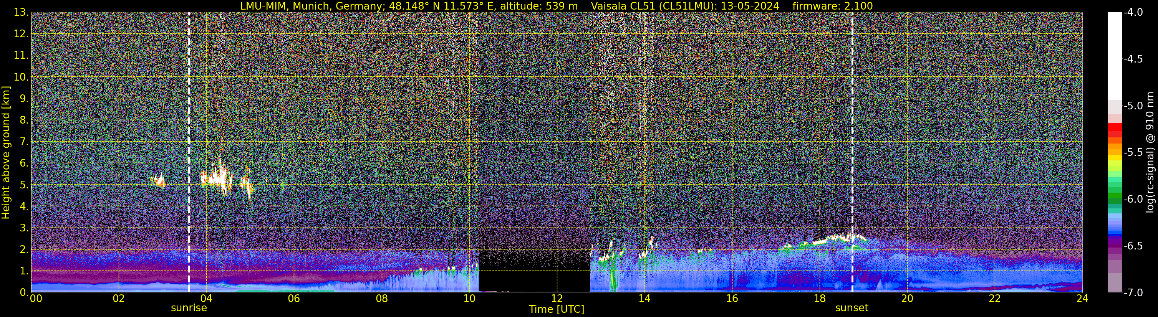Click the '-5.0' colorbar tick label
The height and width of the screenshot is (317, 1158).
(1133, 106)
